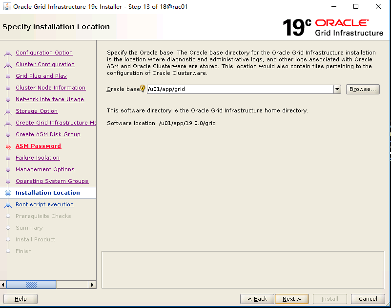Viewport: 391px width, 308px height.
Task: Click the Oracle base path input field
Action: (240, 89)
